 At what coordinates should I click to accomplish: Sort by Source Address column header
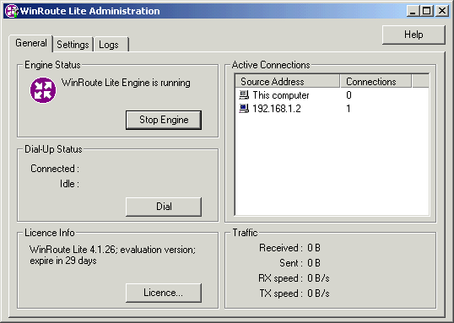point(287,81)
